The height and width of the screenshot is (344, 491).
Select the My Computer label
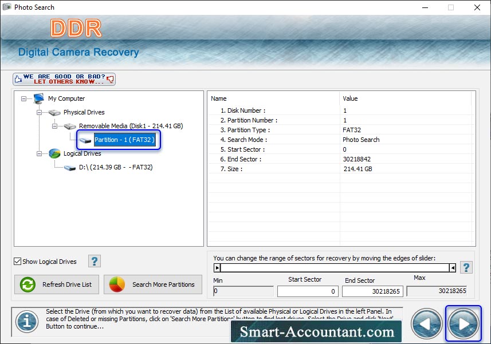tap(66, 98)
